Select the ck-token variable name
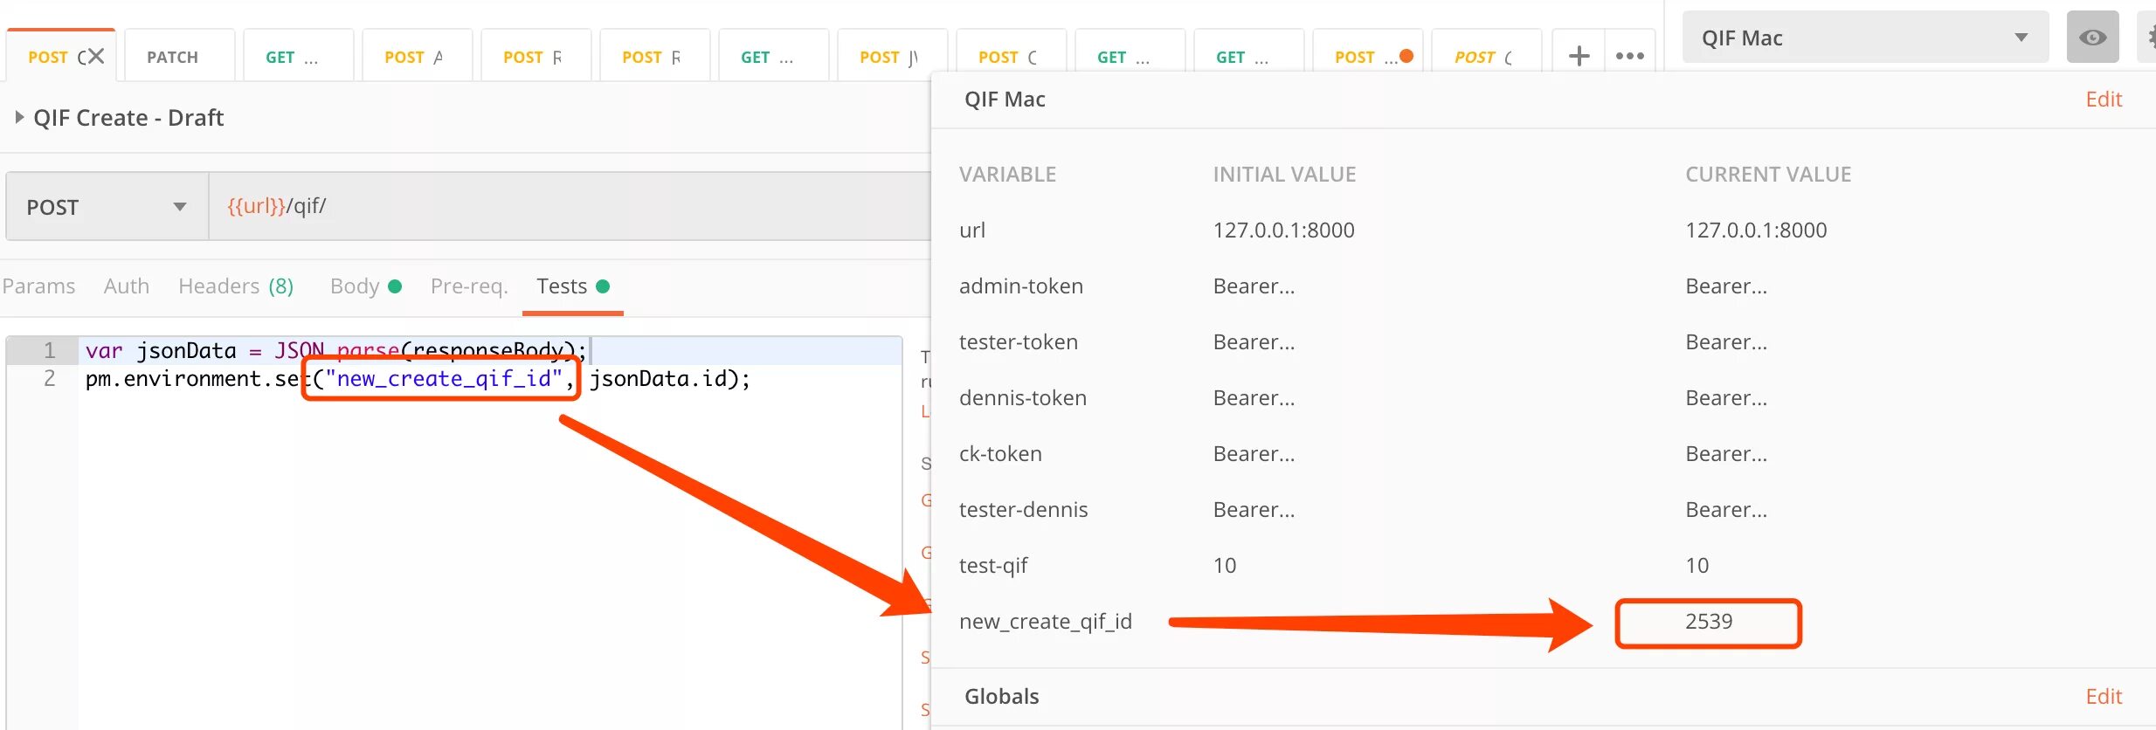2156x730 pixels. [x=1000, y=454]
